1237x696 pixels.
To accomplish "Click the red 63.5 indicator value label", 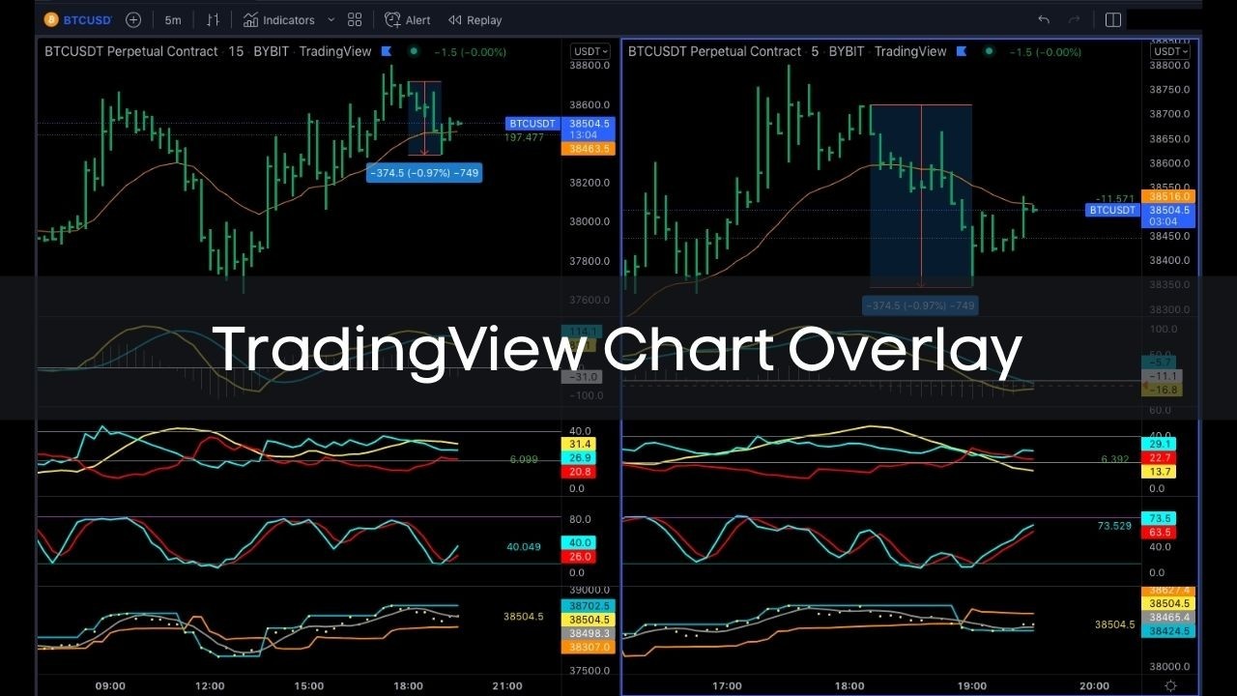I will click(x=1160, y=533).
